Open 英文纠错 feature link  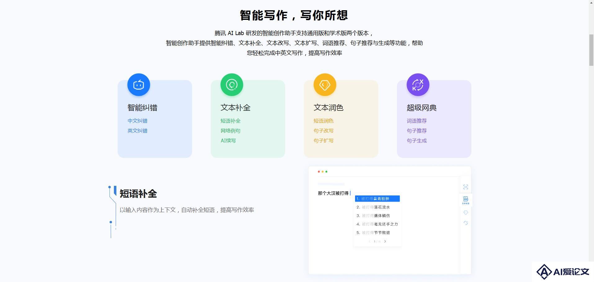coord(137,131)
